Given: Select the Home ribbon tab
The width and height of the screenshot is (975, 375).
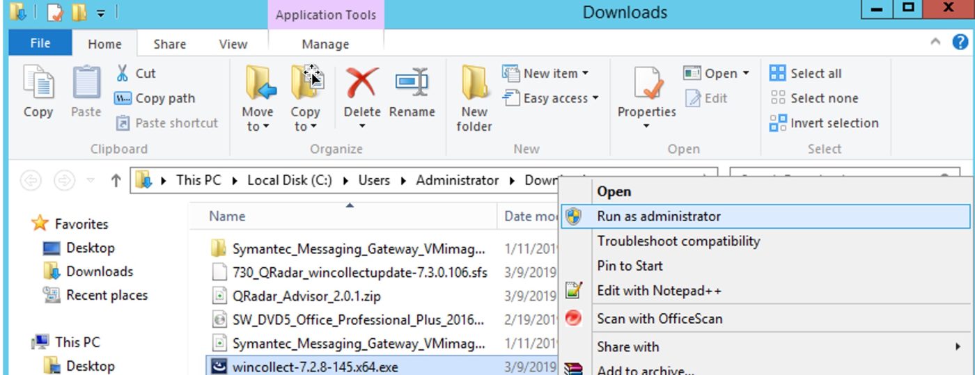Looking at the screenshot, I should pyautogui.click(x=104, y=44).
